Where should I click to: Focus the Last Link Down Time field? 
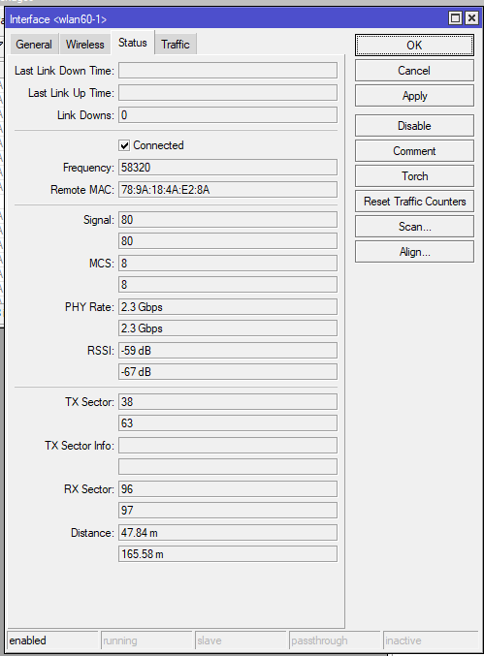point(228,71)
